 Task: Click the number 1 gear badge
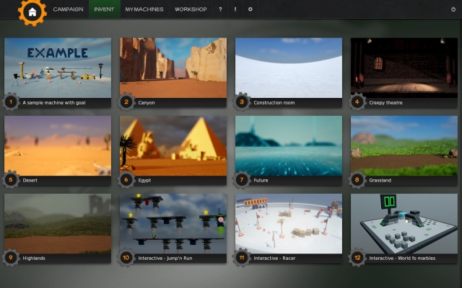(x=11, y=102)
